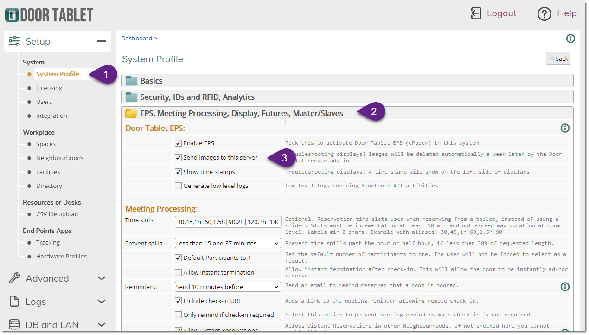
Task: Click the Logout door icon
Action: tap(476, 13)
